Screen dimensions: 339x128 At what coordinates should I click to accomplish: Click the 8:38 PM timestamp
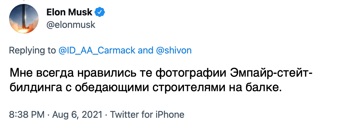click(27, 114)
